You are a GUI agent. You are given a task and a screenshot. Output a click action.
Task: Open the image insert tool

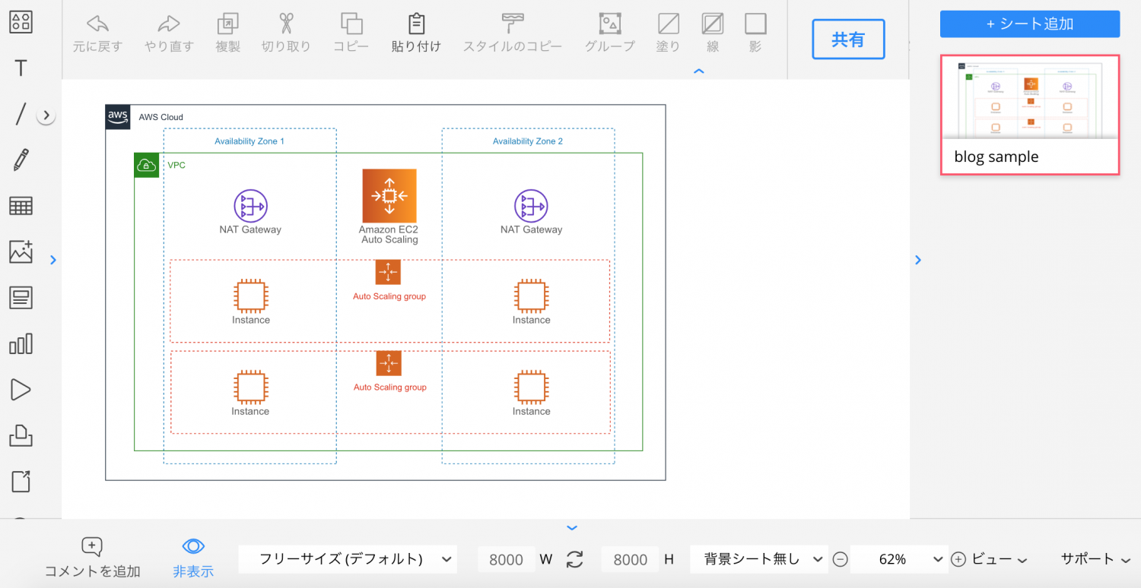pyautogui.click(x=21, y=251)
